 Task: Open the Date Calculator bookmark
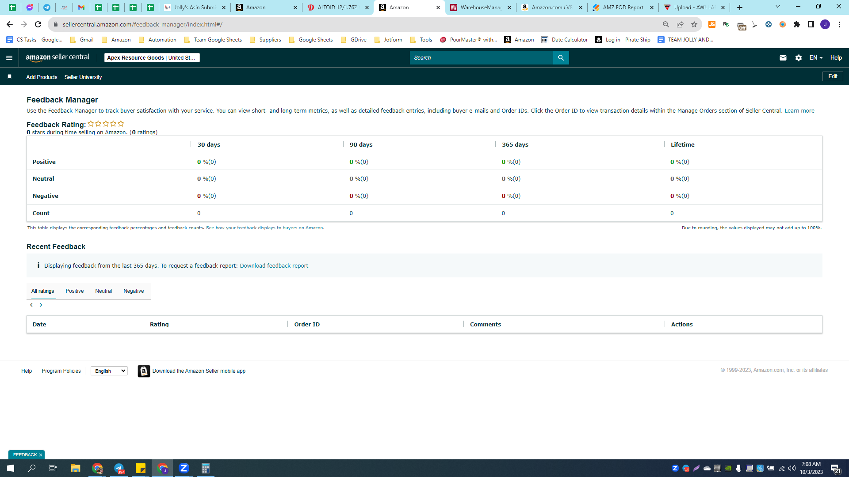coord(565,40)
